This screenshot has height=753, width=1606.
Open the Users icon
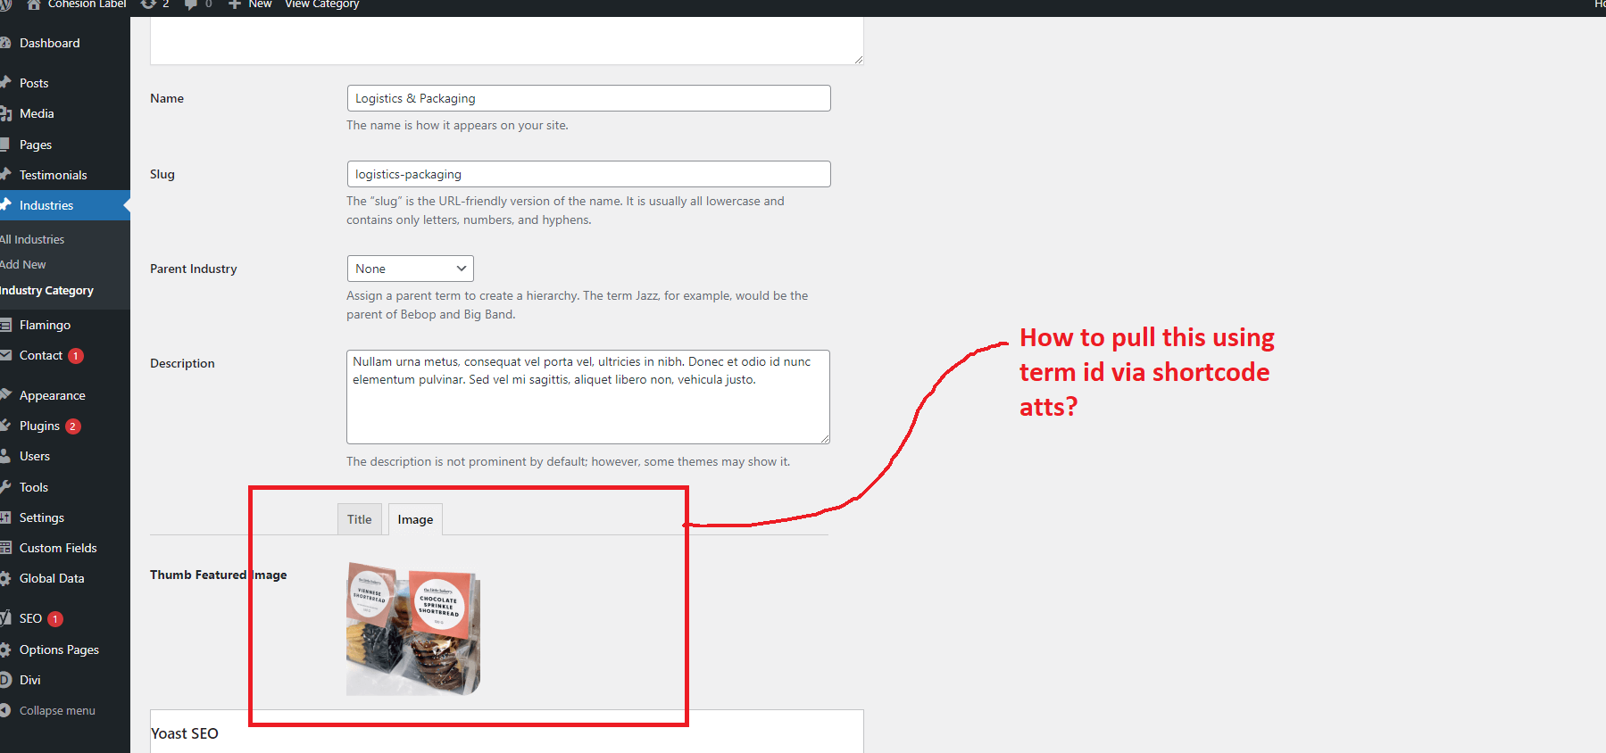[4, 456]
